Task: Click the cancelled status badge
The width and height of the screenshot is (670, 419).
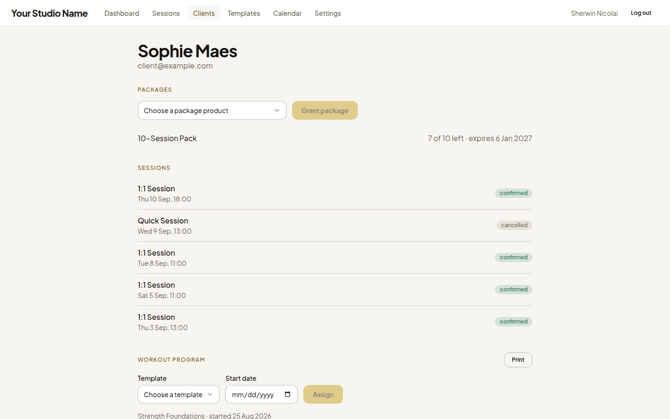Action: [x=514, y=226]
